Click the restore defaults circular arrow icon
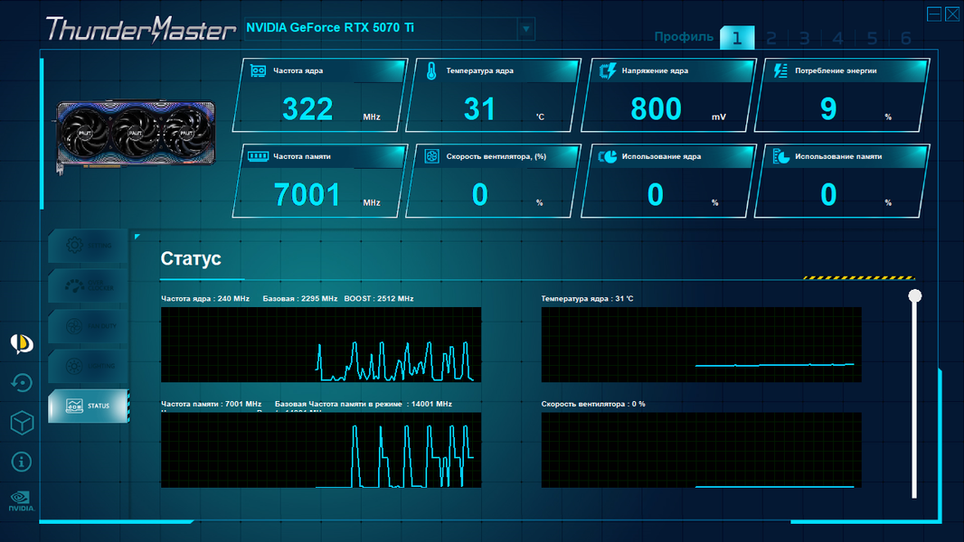Screen dimensions: 964x542 [x=22, y=383]
